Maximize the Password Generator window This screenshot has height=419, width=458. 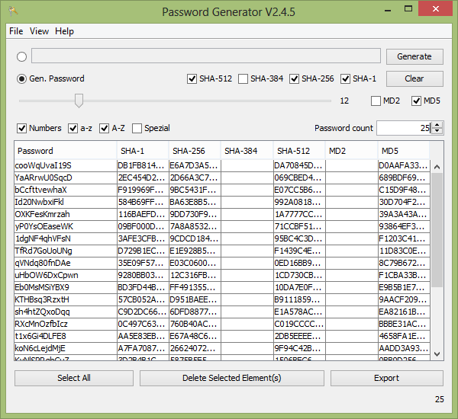click(x=408, y=8)
